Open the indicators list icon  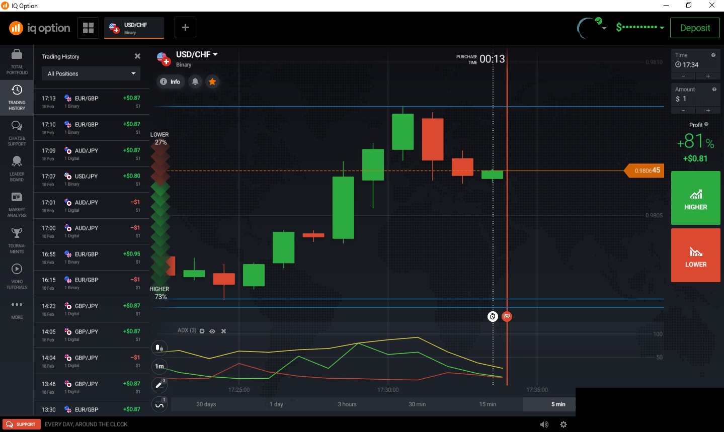click(159, 404)
